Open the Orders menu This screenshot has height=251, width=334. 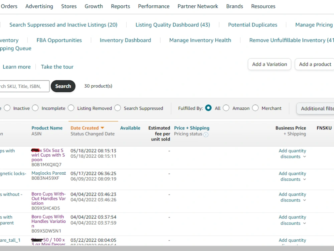click(x=9, y=6)
